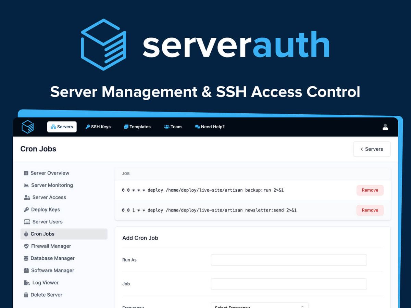Collapse the Frequency dropdown using its chevron
This screenshot has width=411, height=308.
302,307
